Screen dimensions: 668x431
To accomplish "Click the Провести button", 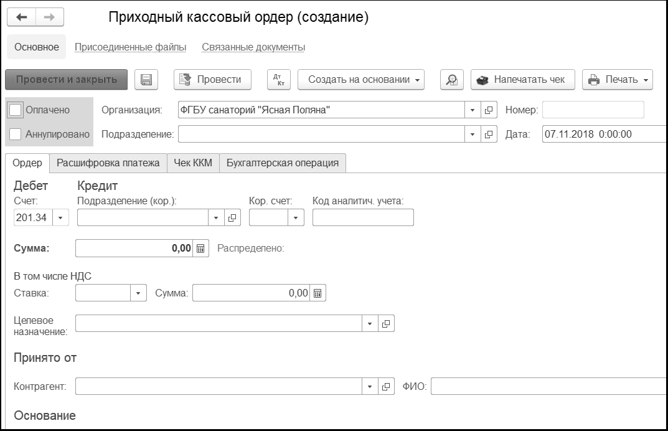I will tap(212, 80).
